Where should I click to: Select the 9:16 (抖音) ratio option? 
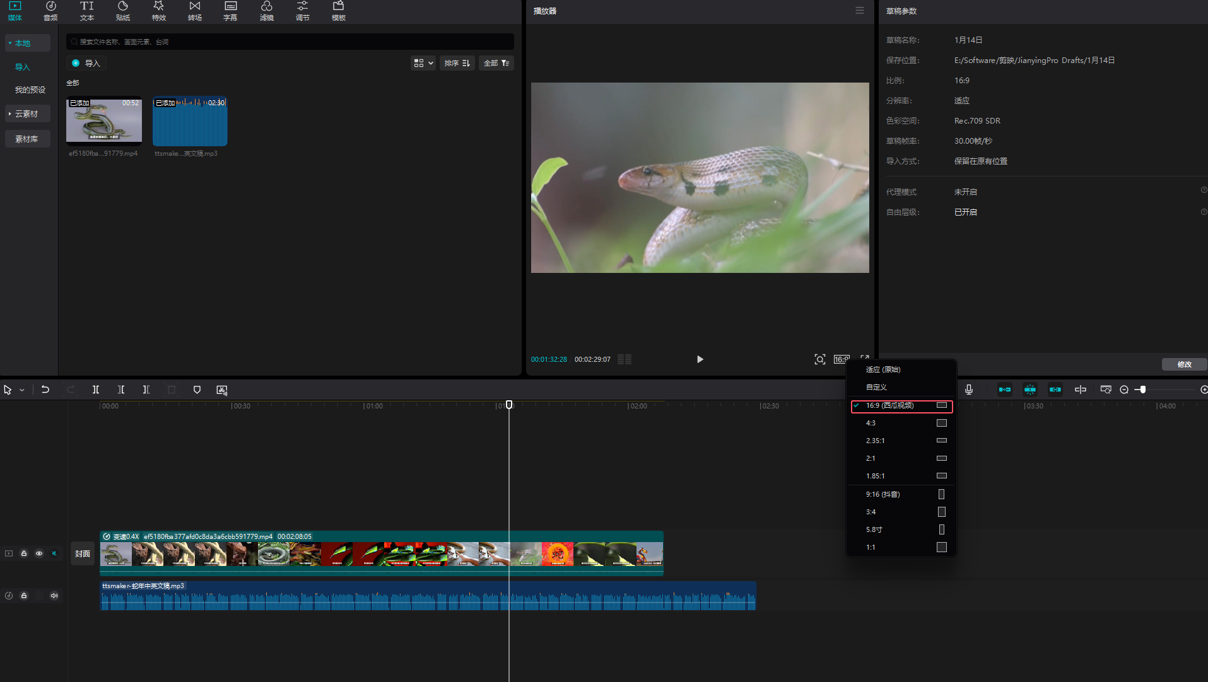coord(901,494)
